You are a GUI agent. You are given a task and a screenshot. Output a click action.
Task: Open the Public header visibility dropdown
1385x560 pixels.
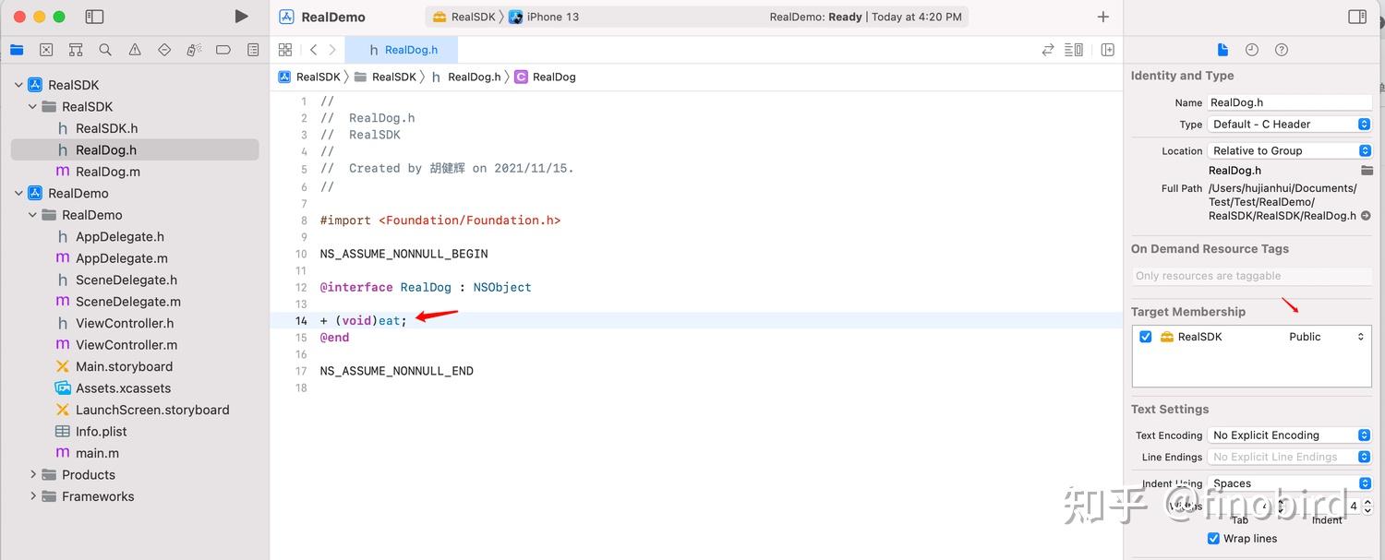tap(1326, 337)
